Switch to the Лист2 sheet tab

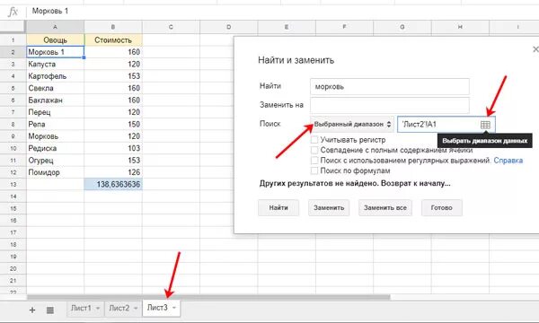(119, 308)
